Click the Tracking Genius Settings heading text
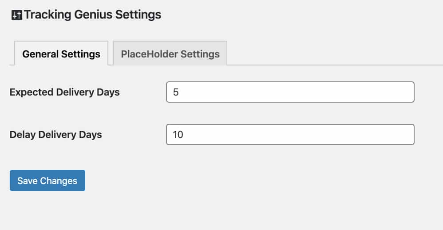This screenshot has height=230, width=443. pos(92,15)
